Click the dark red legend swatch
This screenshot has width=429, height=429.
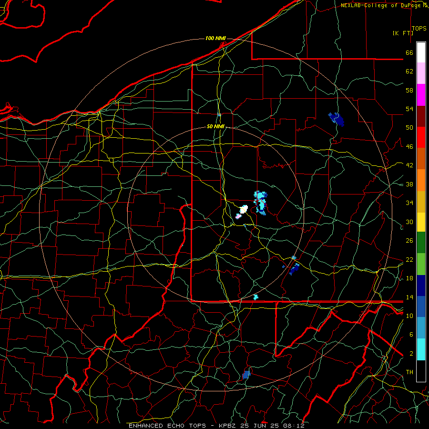pos(421,116)
